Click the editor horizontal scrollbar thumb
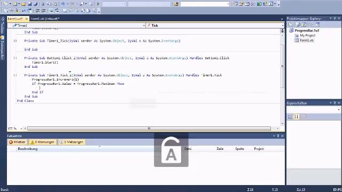The image size is (342, 192). 149,129
